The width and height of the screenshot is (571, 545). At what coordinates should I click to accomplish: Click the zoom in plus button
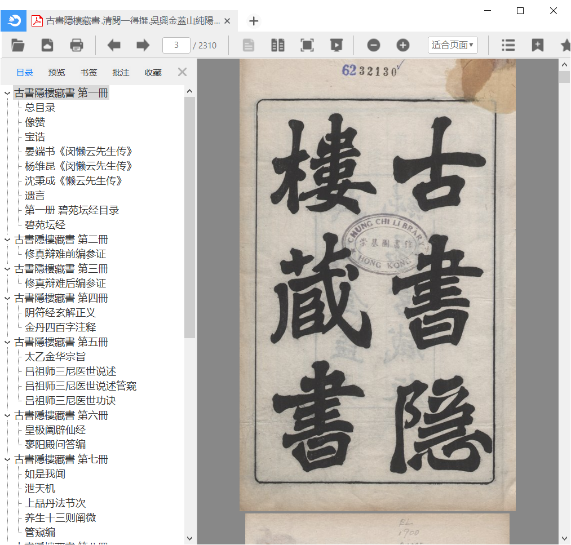click(402, 45)
